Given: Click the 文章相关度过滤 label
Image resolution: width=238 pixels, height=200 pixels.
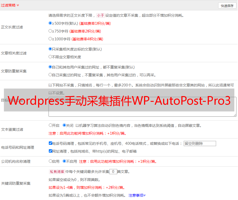Looking at the screenshot, I should click(x=14, y=53).
